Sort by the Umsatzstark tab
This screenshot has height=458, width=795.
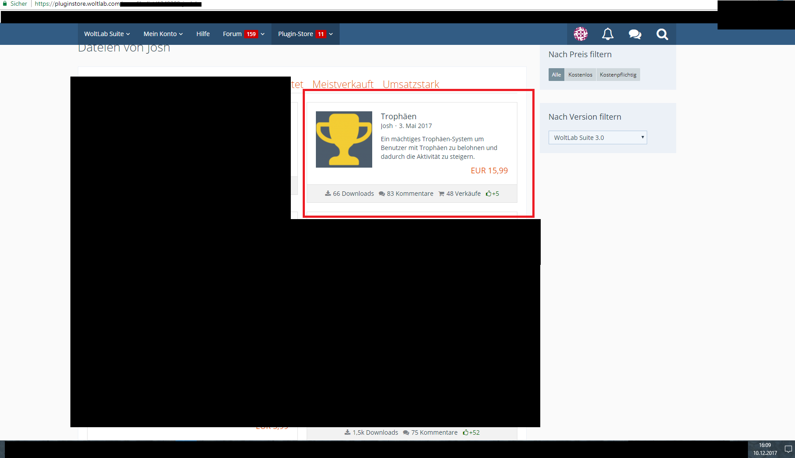(410, 84)
